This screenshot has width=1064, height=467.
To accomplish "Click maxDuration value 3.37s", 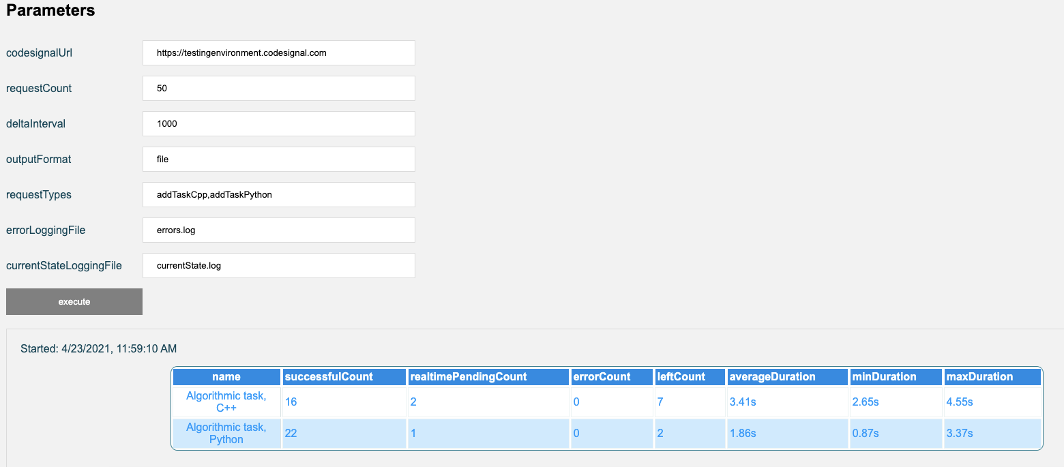I will pos(959,434).
